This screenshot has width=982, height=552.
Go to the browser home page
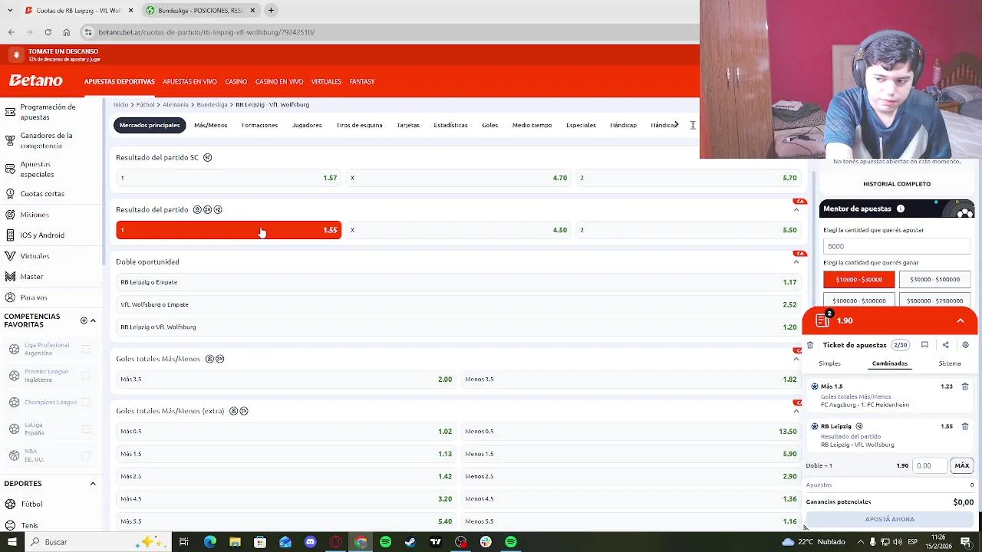tap(66, 32)
